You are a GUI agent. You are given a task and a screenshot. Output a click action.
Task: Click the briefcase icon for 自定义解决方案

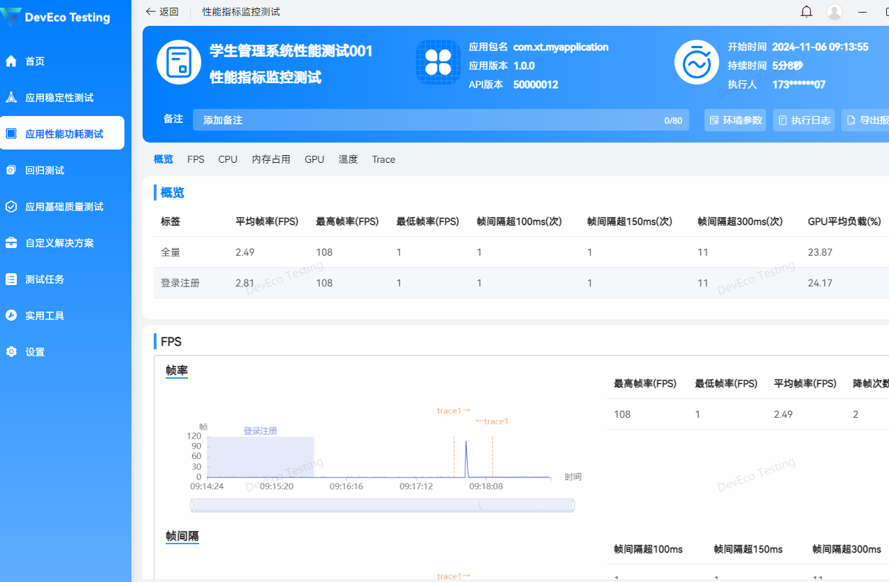(11, 243)
